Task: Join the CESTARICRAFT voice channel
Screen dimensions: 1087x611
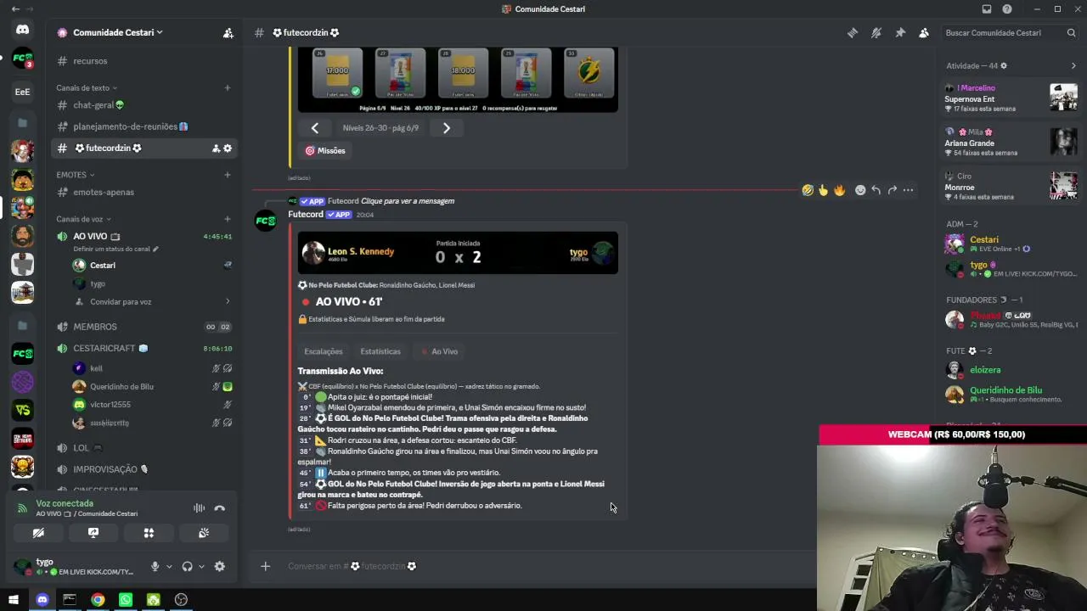Action: 144,349
